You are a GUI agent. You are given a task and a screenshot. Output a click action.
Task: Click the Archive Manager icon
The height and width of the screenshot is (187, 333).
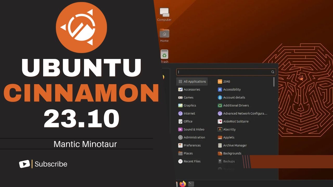pyautogui.click(x=220, y=145)
